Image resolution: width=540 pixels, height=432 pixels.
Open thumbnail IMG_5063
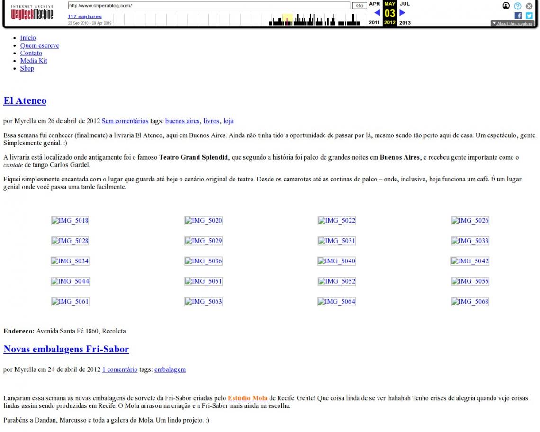pyautogui.click(x=204, y=302)
